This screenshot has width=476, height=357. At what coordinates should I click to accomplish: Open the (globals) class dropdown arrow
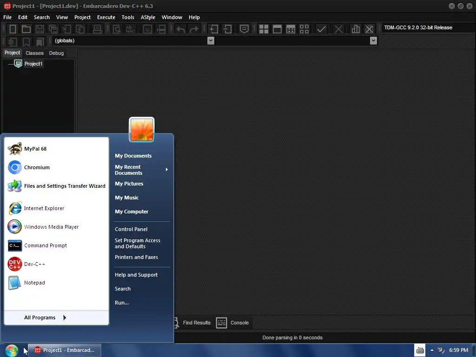point(211,40)
